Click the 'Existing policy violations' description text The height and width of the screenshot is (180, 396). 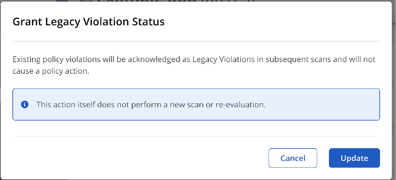tap(194, 65)
